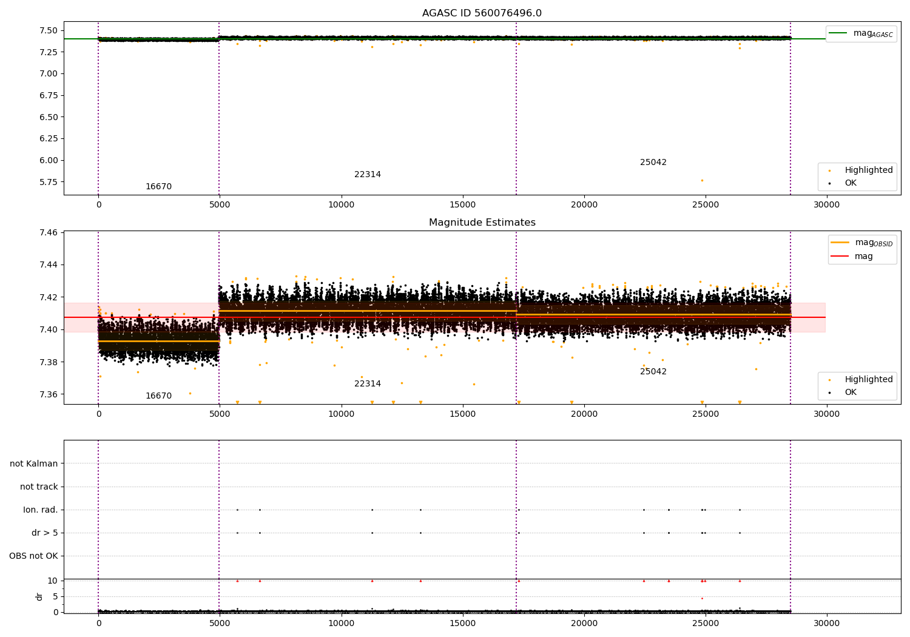The height and width of the screenshot is (637, 910).
Task: Click the 5.75 y-axis tick label
Action: click(48, 182)
